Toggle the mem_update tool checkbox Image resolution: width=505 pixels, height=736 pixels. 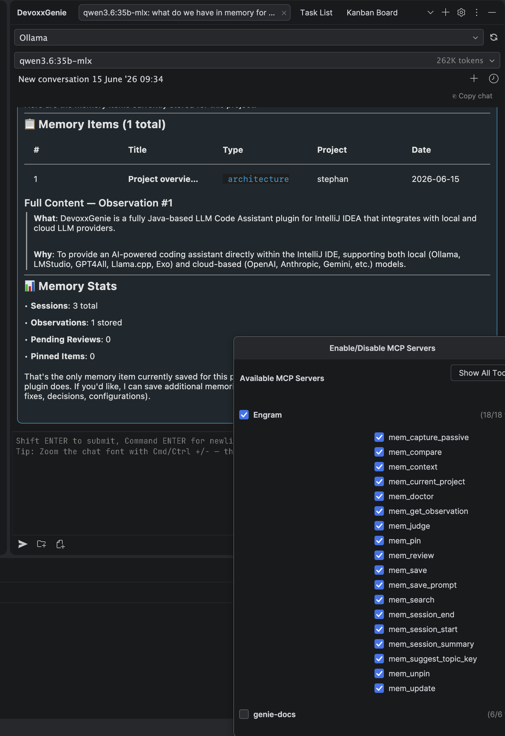(x=379, y=688)
